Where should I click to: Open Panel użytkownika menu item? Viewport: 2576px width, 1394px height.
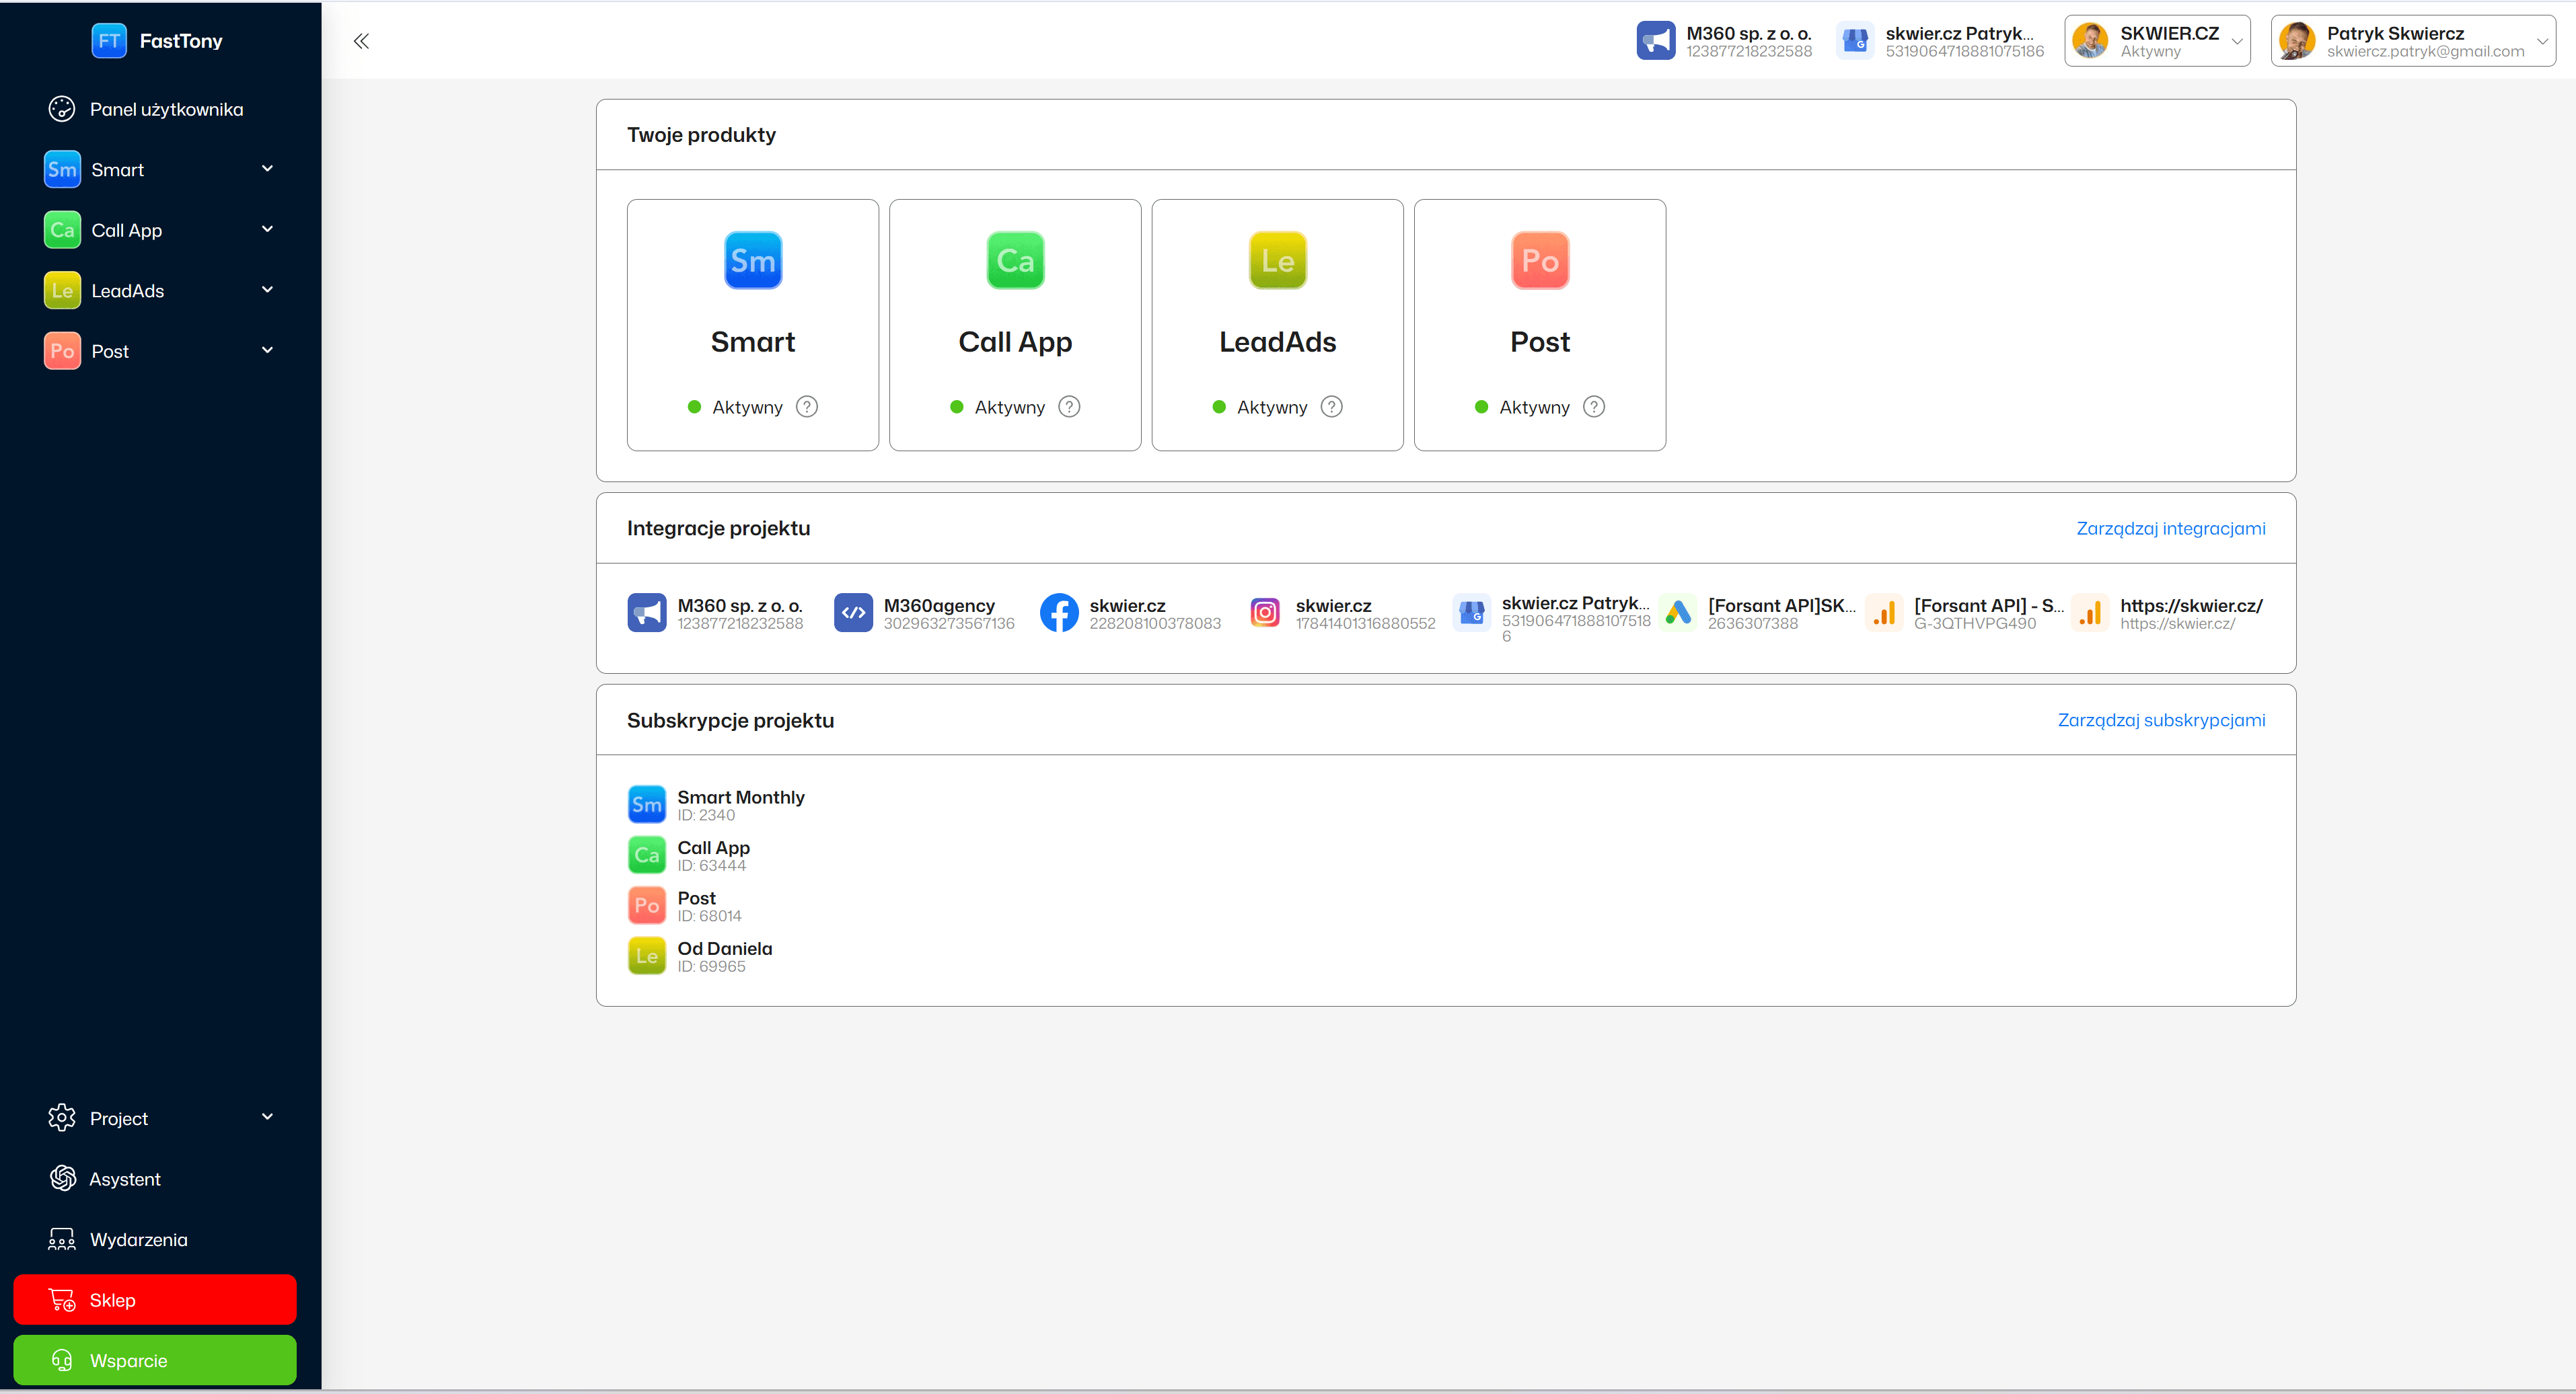tap(166, 109)
